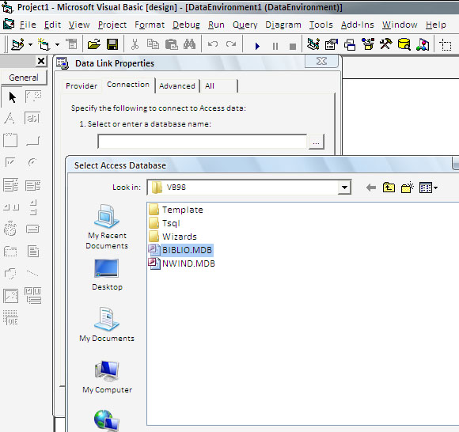Select the PictureBox control in the toolbox

33,97
